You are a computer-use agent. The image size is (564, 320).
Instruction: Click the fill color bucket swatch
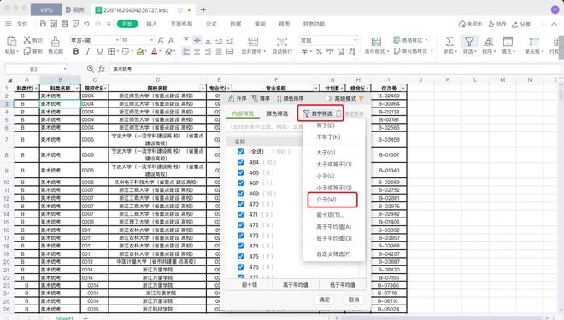point(140,51)
